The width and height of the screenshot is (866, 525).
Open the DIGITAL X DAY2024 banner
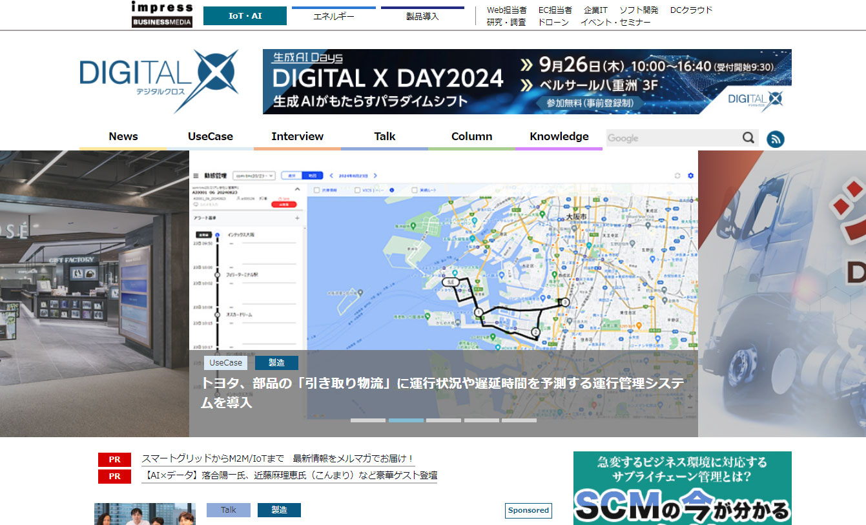(x=526, y=81)
